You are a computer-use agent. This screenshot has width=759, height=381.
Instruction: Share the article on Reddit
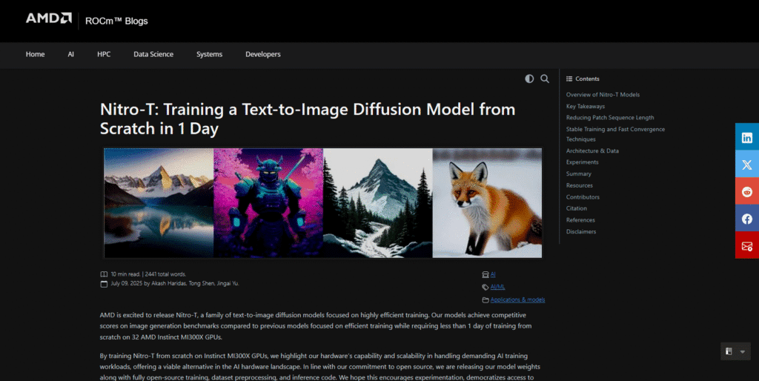pos(747,192)
